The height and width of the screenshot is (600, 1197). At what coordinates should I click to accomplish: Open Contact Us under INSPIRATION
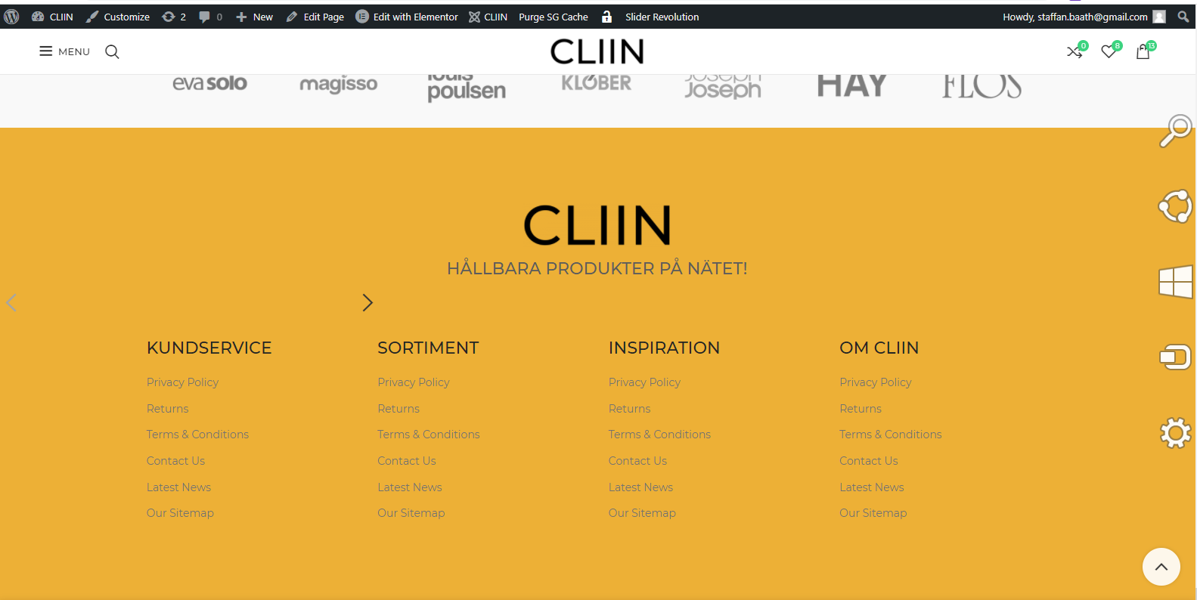click(637, 461)
